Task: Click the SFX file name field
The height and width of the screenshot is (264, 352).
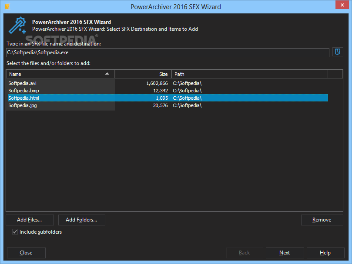Action: point(168,52)
